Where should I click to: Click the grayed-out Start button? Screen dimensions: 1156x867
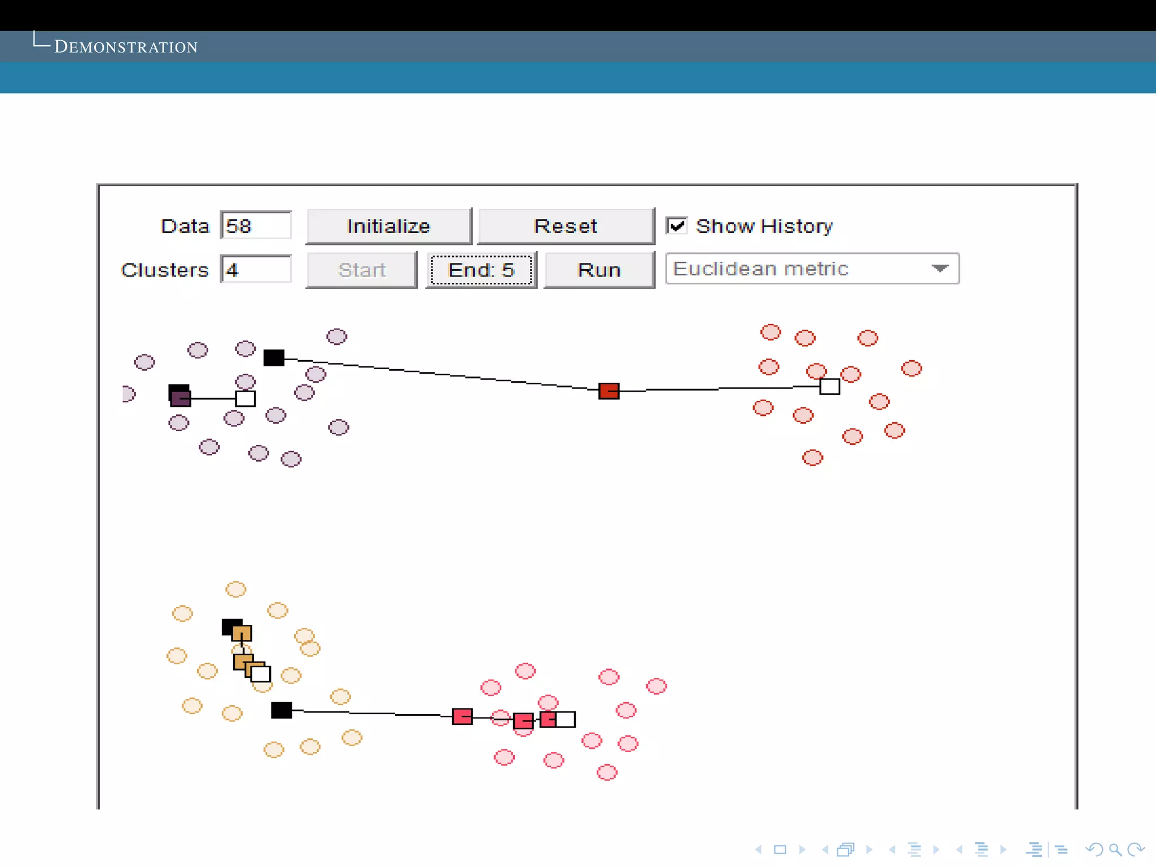point(361,270)
